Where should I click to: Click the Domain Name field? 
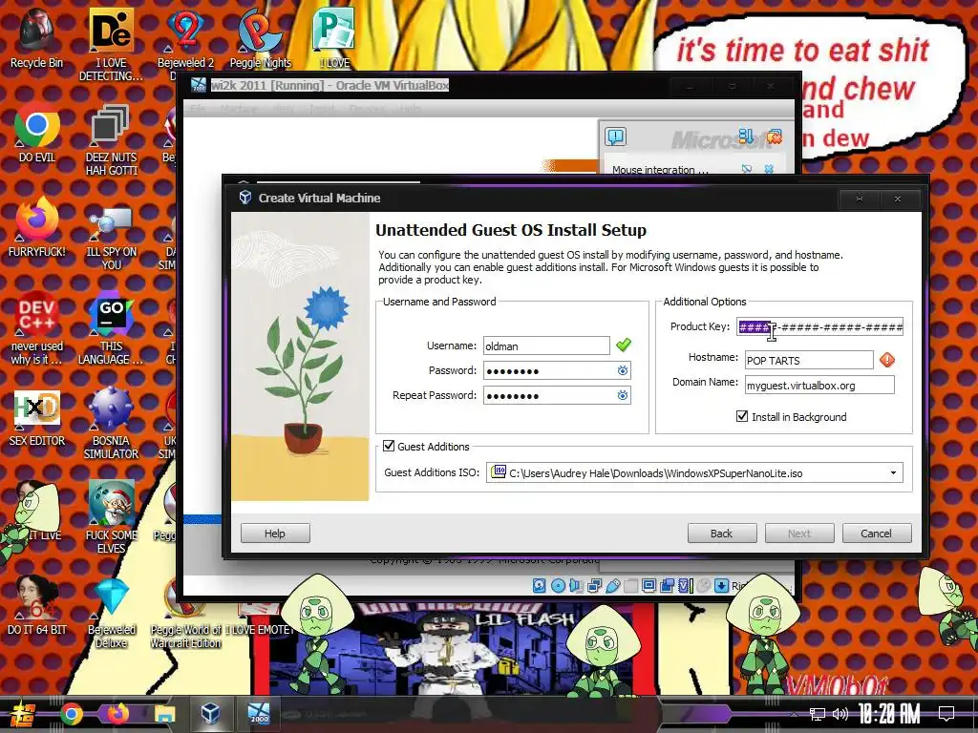click(x=819, y=386)
